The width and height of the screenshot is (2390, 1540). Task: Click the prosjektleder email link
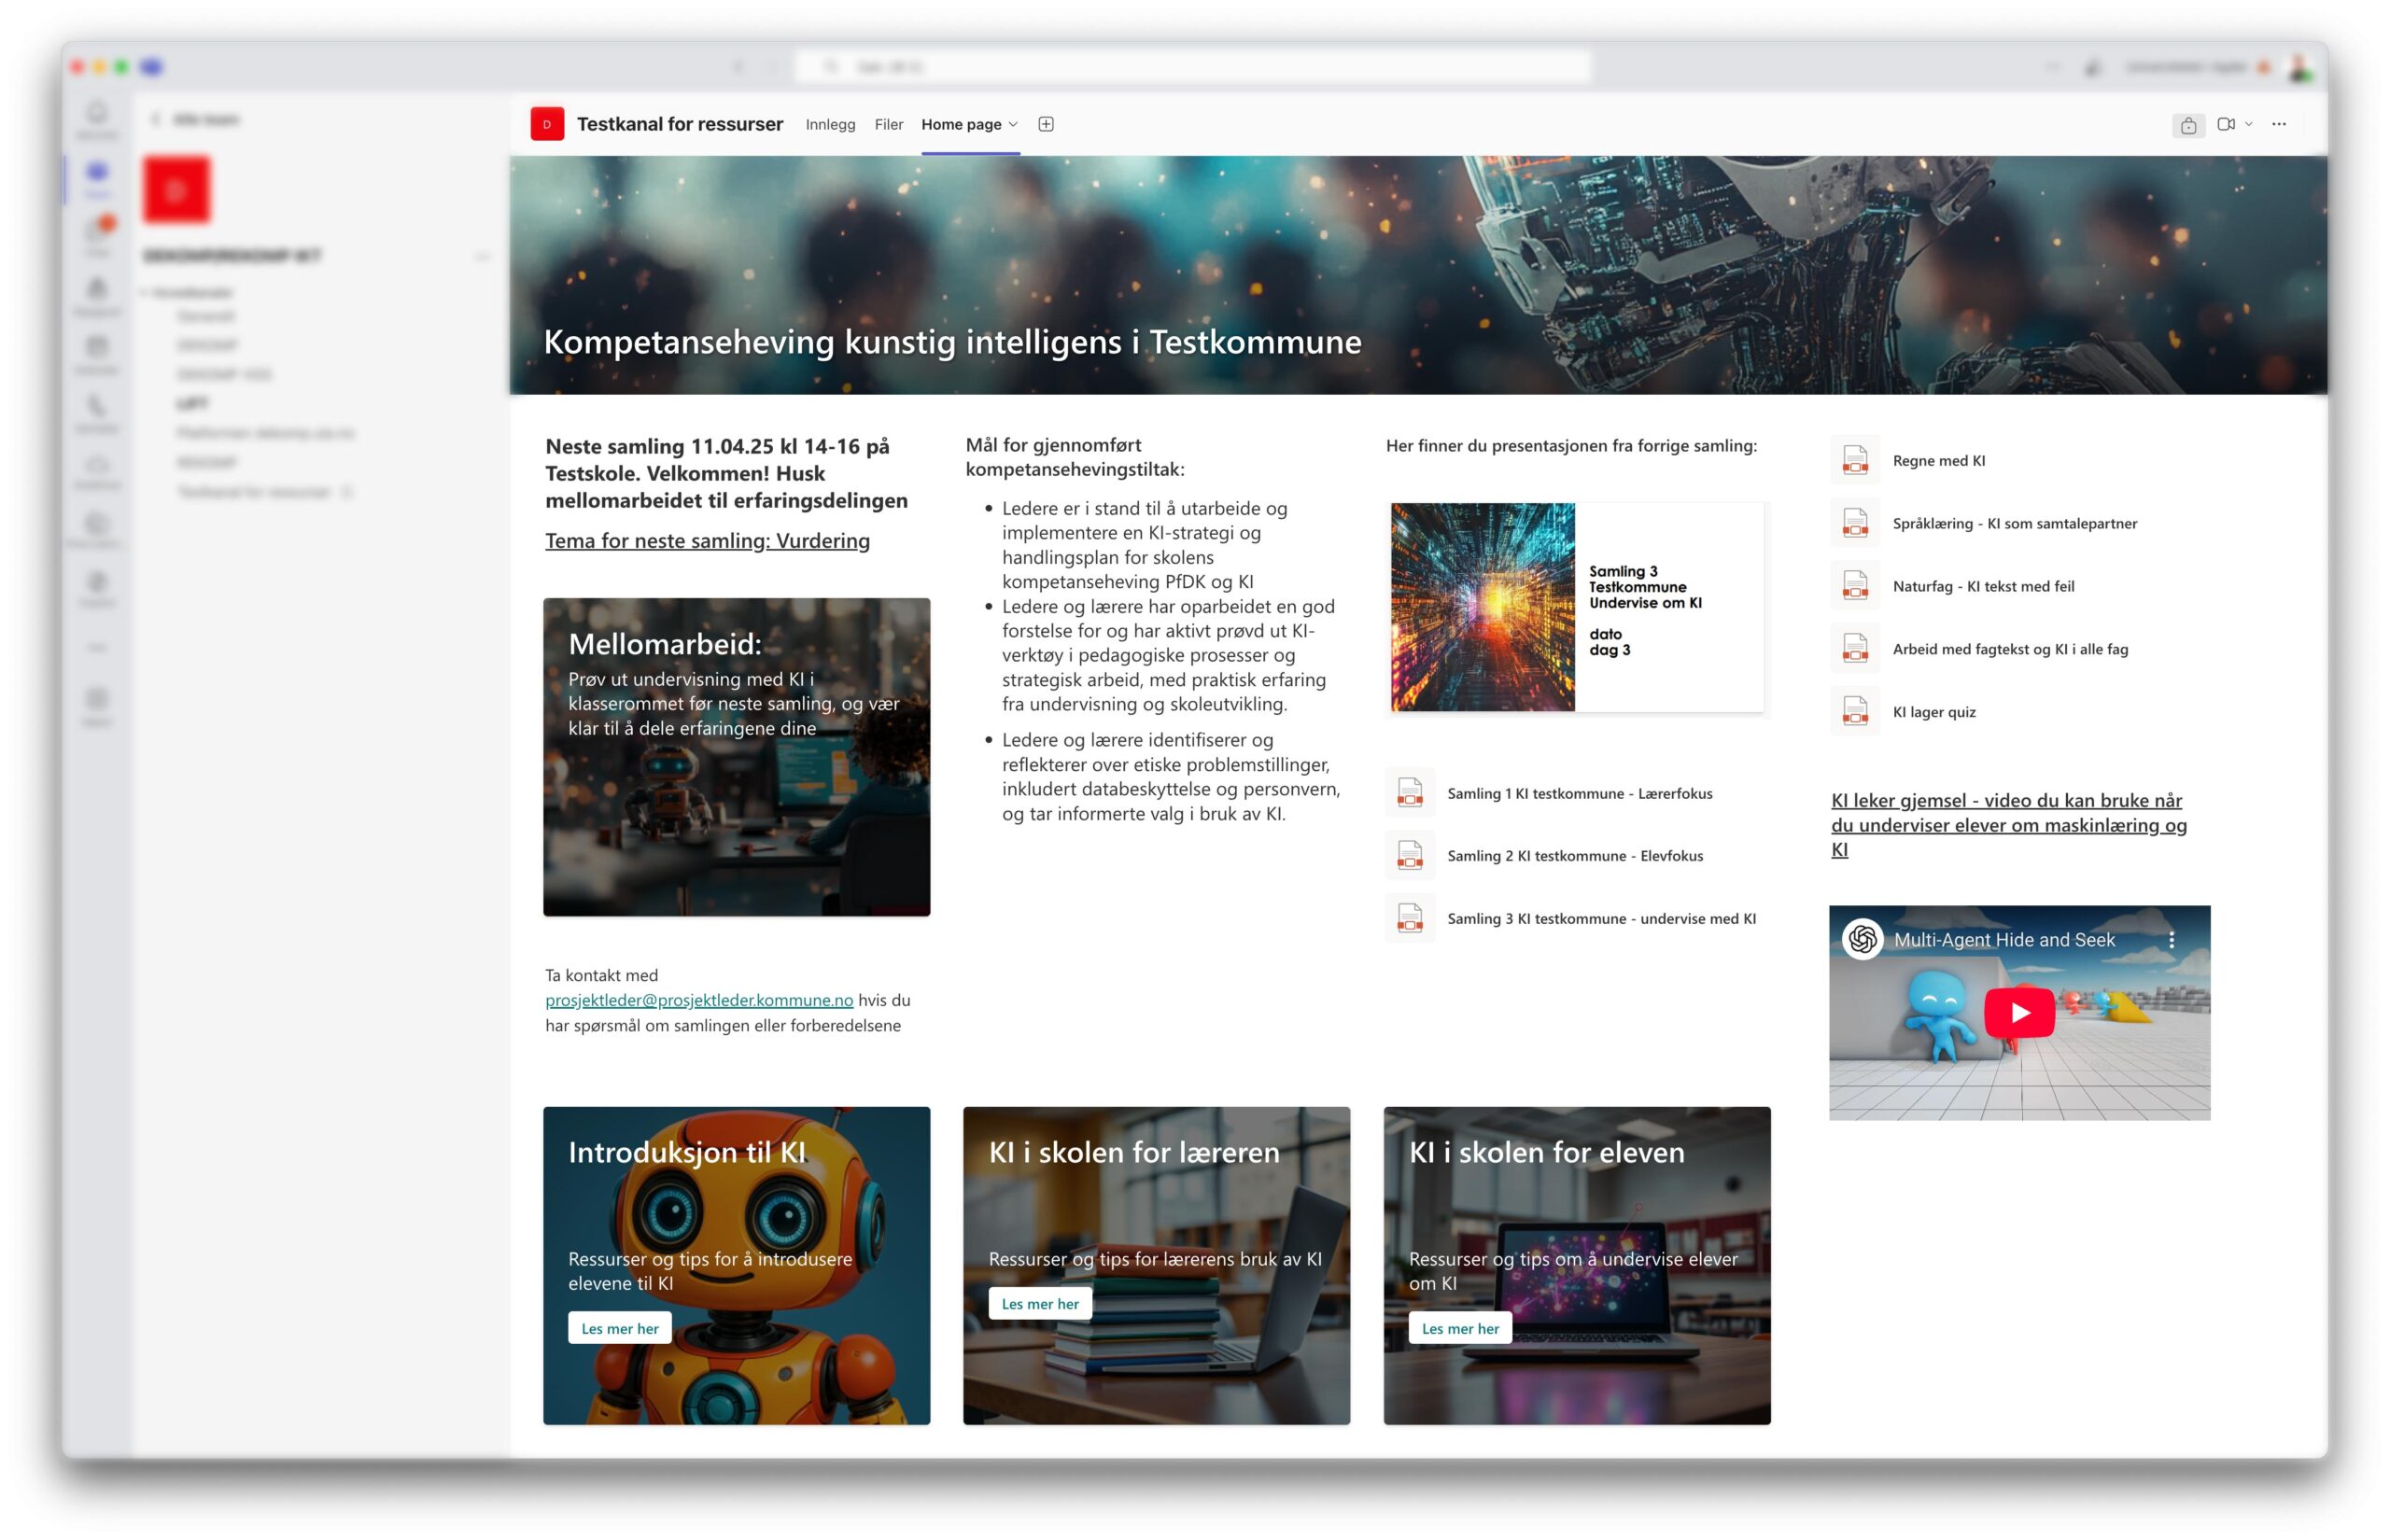pos(699,999)
